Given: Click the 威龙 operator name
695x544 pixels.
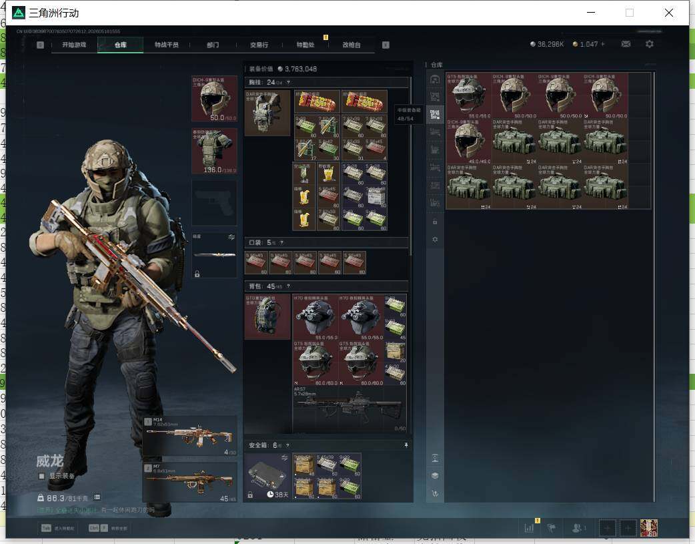Looking at the screenshot, I should coord(49,461).
